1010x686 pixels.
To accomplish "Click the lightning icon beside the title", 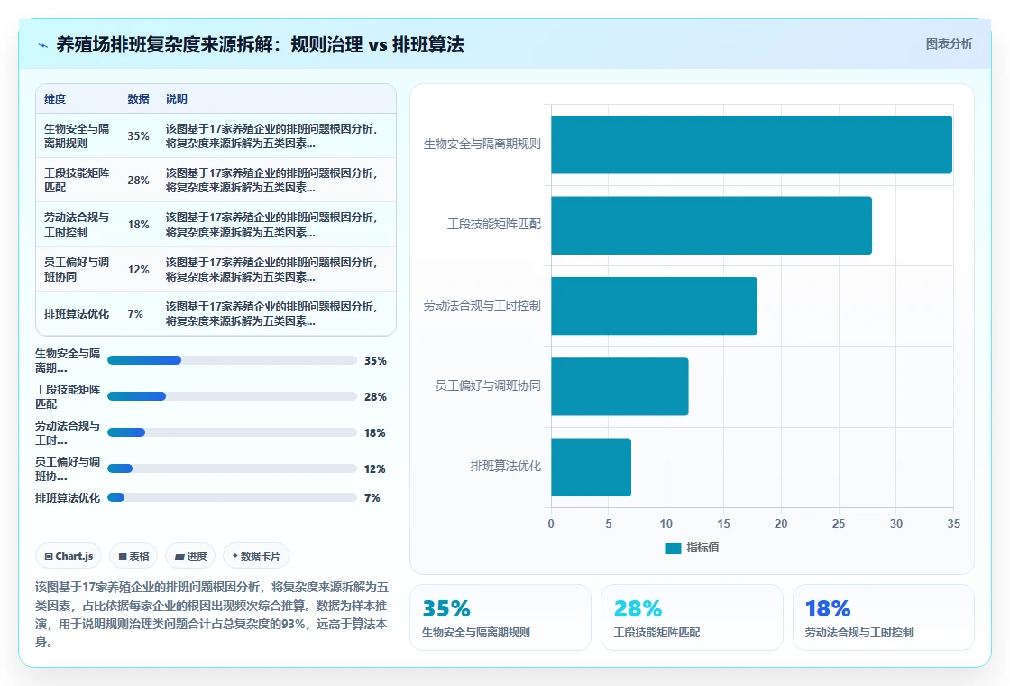I will point(42,45).
